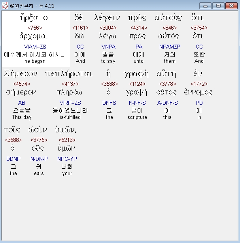This screenshot has width=240, height=243.
Task: Click parsing code DDNP
Action: [13, 159]
